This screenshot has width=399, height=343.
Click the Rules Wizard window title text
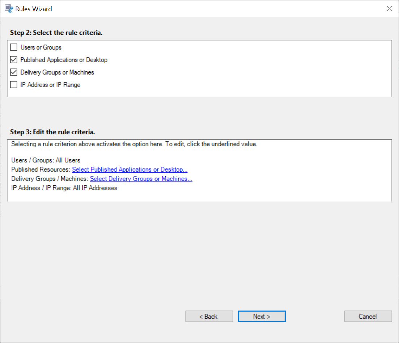(x=34, y=9)
